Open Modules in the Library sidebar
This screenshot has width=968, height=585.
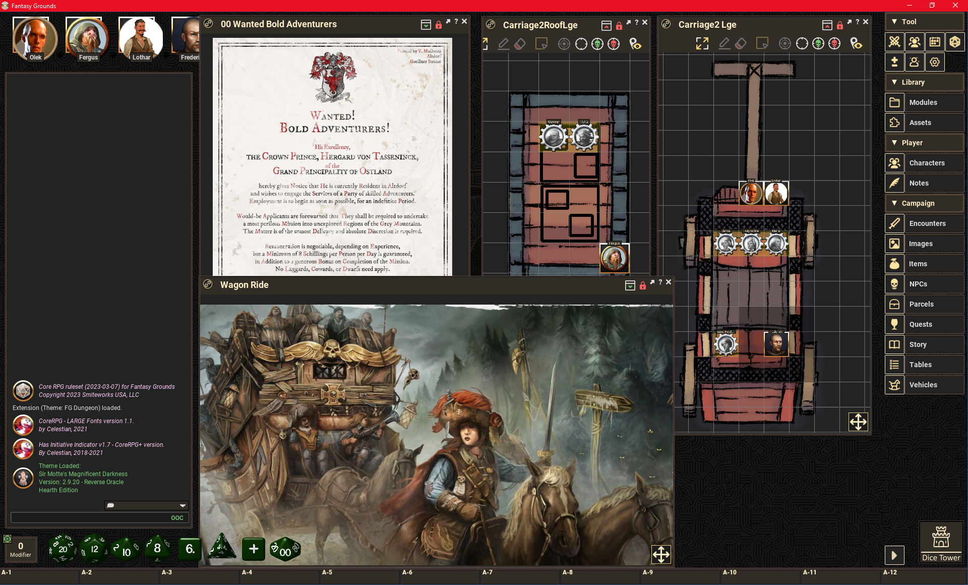pos(924,102)
